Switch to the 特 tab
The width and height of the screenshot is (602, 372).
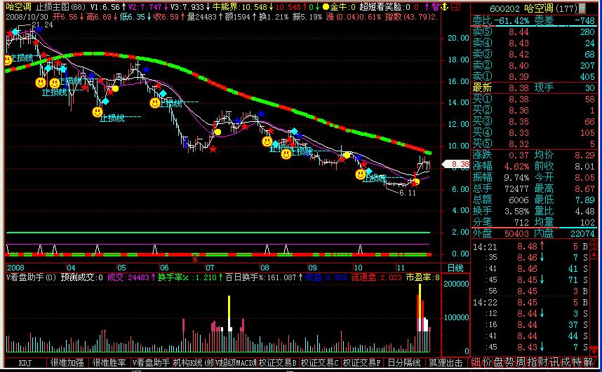(x=576, y=362)
